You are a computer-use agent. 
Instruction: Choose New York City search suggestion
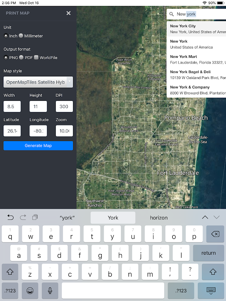tap(196, 29)
